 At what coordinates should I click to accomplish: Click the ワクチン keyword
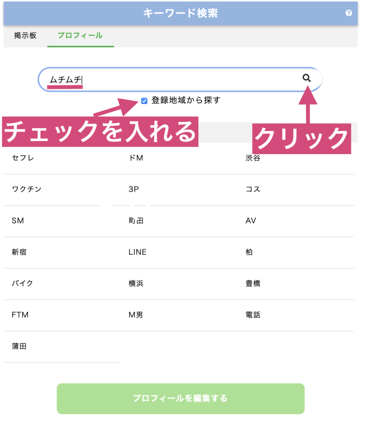click(27, 189)
